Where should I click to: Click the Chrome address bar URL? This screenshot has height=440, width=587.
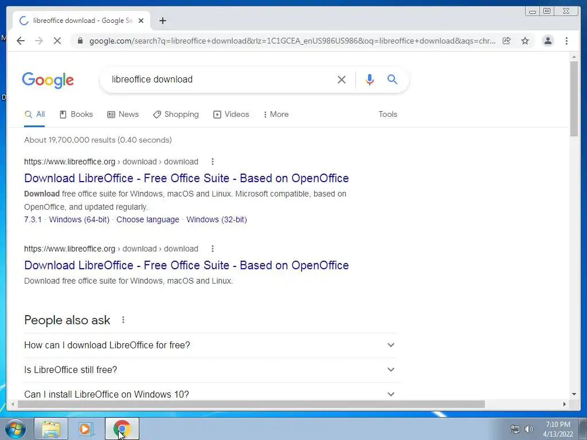click(x=292, y=41)
